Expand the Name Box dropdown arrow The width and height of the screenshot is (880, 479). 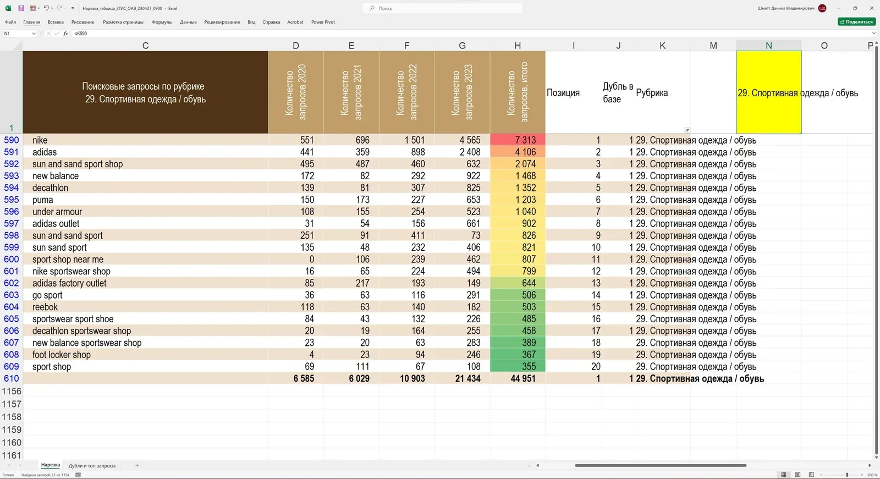pyautogui.click(x=34, y=34)
